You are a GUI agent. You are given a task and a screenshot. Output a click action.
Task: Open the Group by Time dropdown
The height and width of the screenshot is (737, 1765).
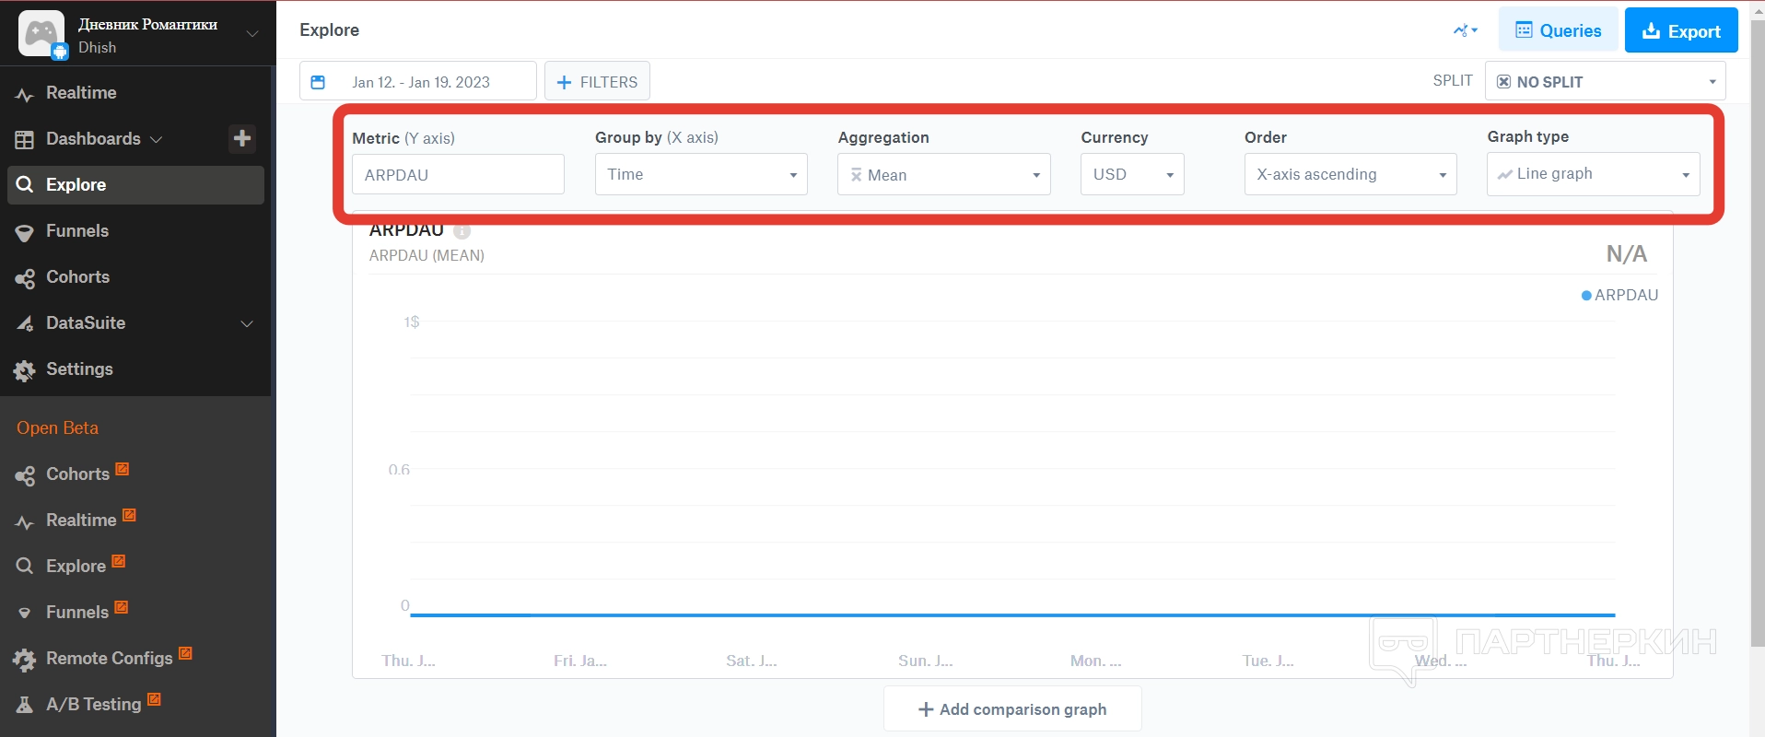[x=701, y=174]
